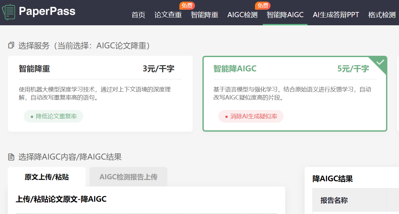Image resolution: width=399 pixels, height=214 pixels.
Task: Click the 免费 badge above 论文查重
Action: [187, 6]
